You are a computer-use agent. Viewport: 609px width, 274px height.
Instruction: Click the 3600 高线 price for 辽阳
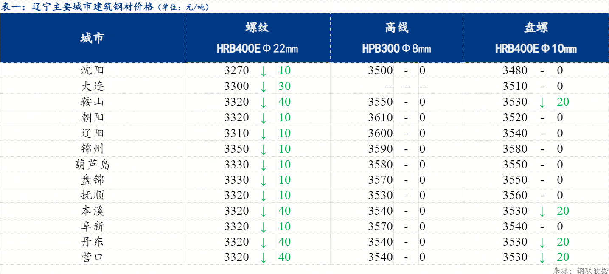pos(380,133)
